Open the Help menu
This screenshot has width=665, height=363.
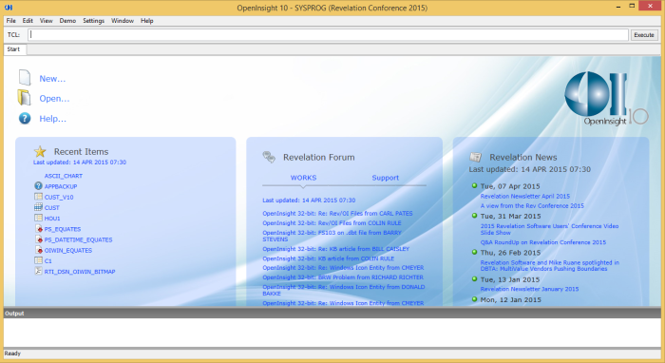click(x=146, y=20)
